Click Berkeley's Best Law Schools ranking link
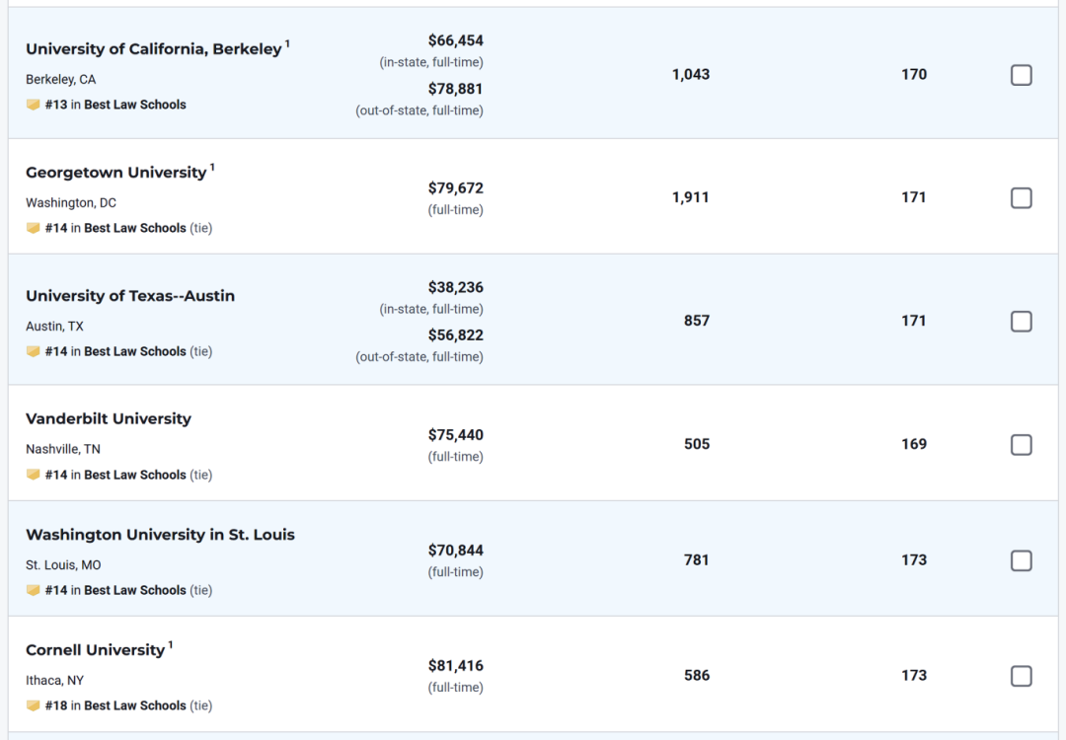The height and width of the screenshot is (740, 1066). tap(134, 105)
